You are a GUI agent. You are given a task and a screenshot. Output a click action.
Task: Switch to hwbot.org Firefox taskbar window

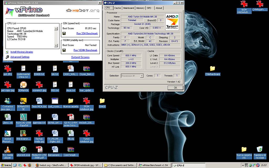(51, 165)
